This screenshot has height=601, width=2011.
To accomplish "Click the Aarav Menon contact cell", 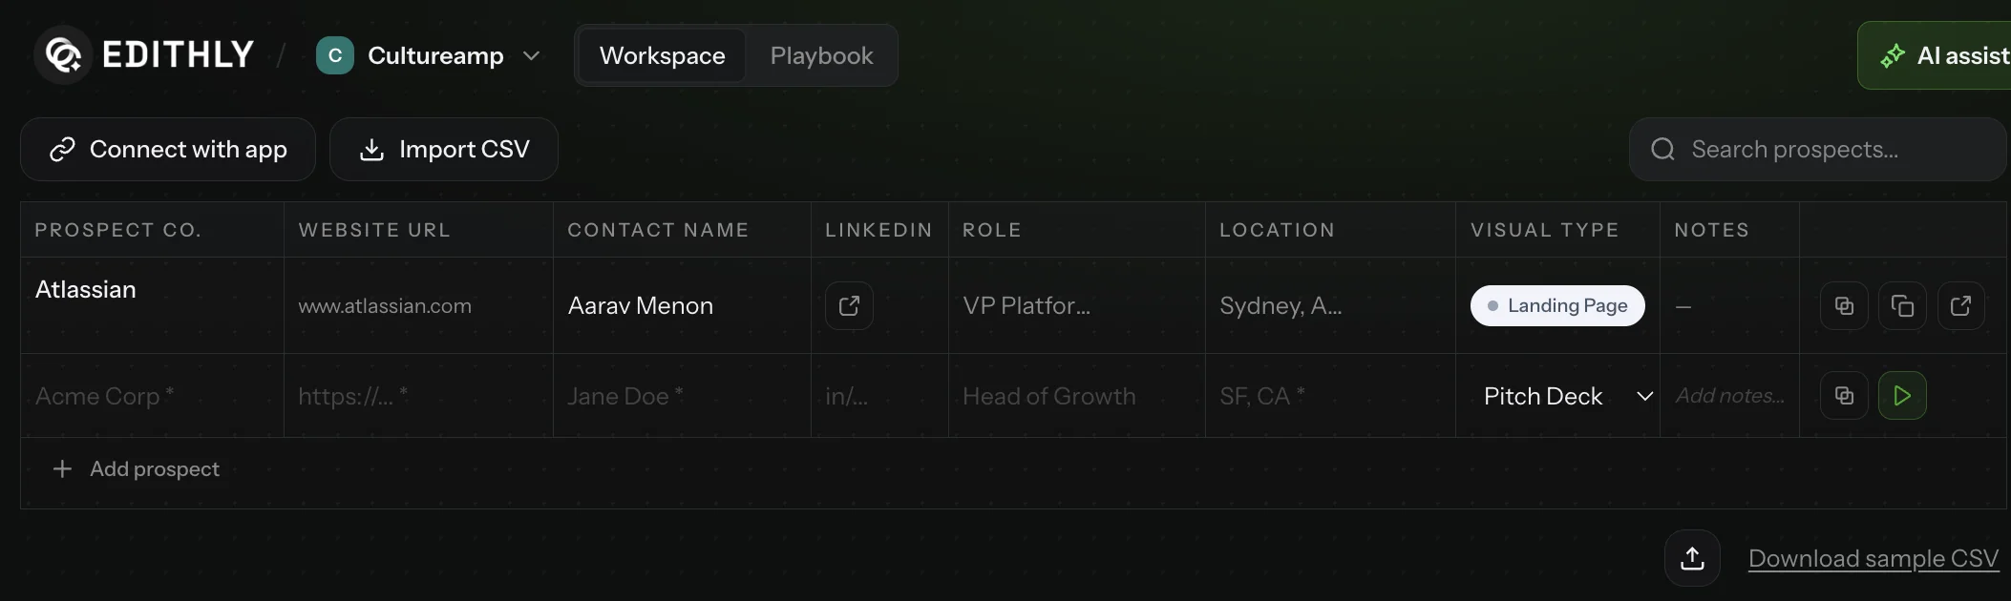I will tap(682, 305).
